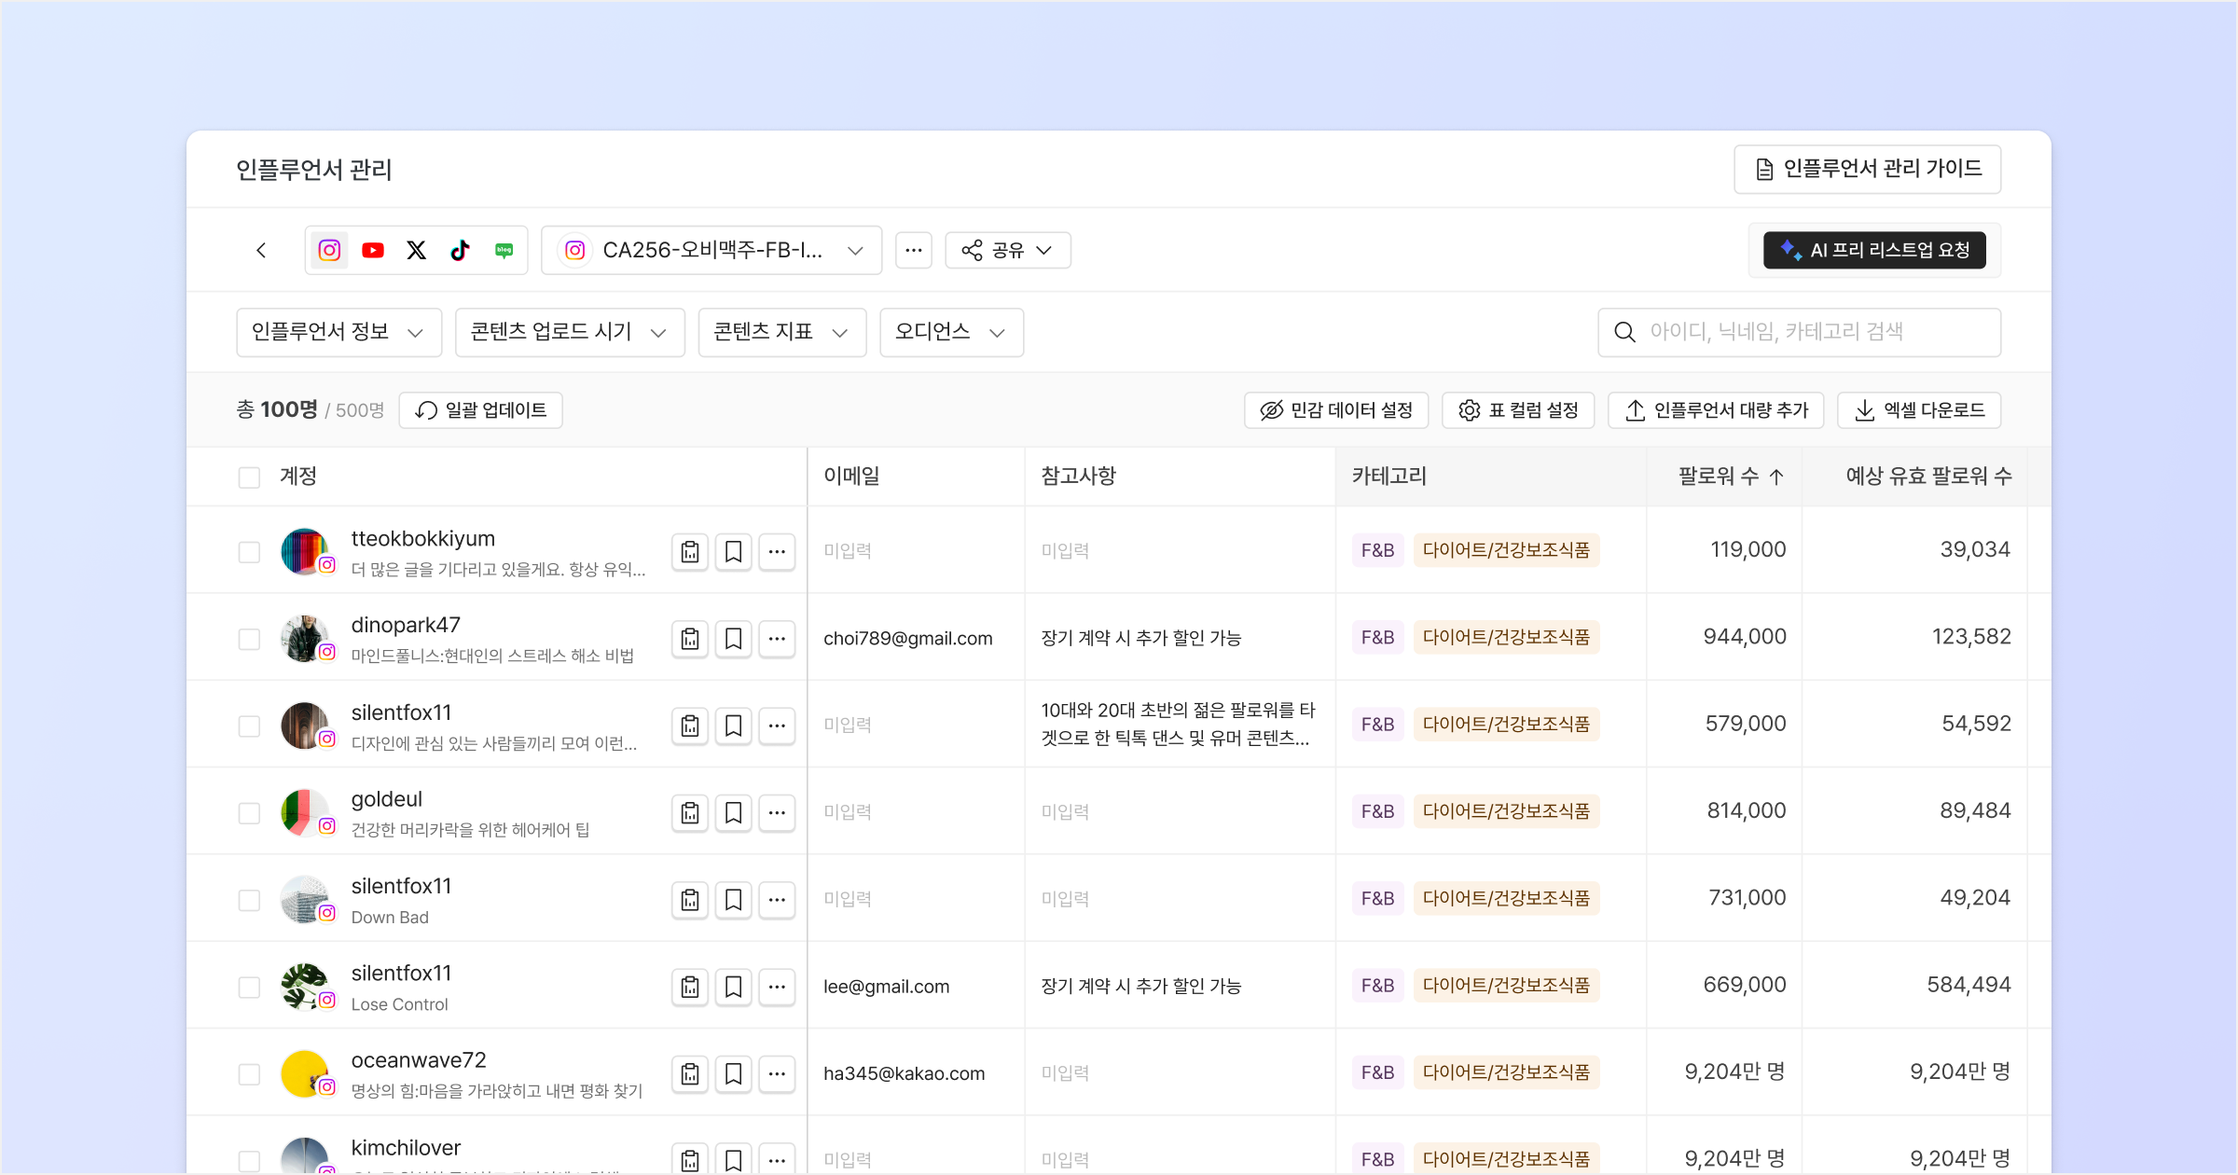Bookmark the dinopark47 account
The height and width of the screenshot is (1175, 2238).
[x=734, y=639]
